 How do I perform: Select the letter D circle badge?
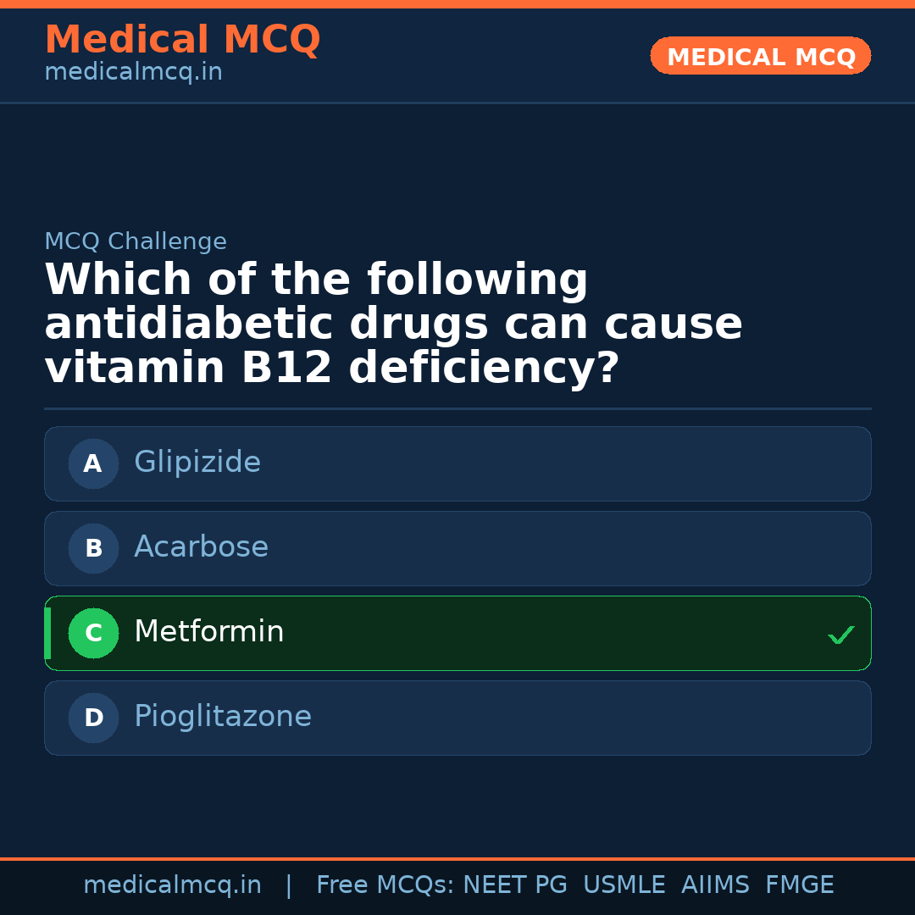point(93,718)
